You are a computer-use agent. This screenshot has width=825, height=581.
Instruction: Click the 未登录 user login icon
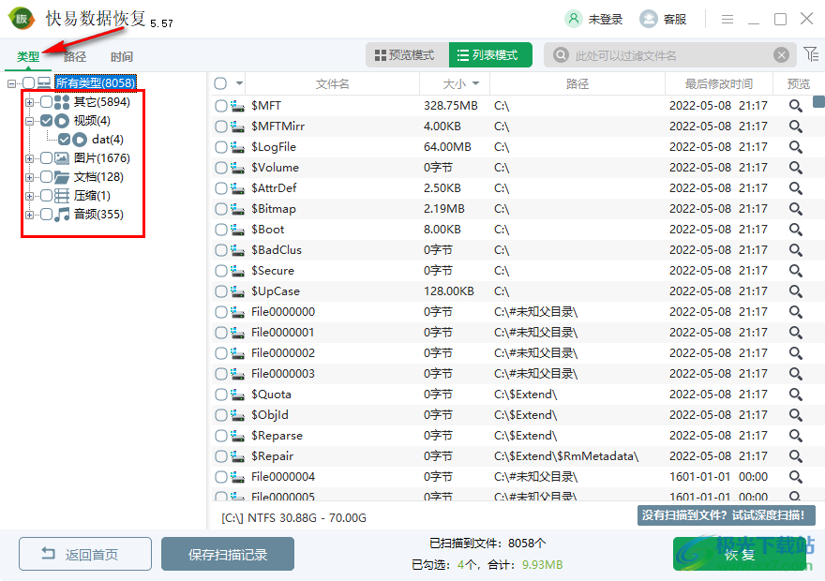[x=573, y=20]
